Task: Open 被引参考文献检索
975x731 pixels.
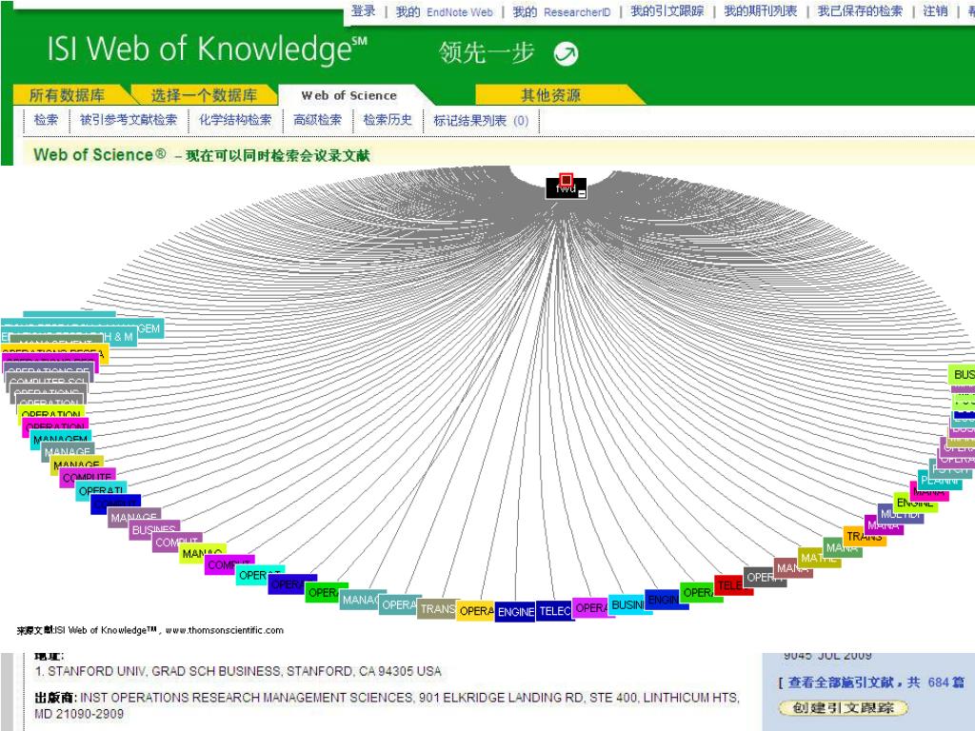Action: [x=129, y=120]
